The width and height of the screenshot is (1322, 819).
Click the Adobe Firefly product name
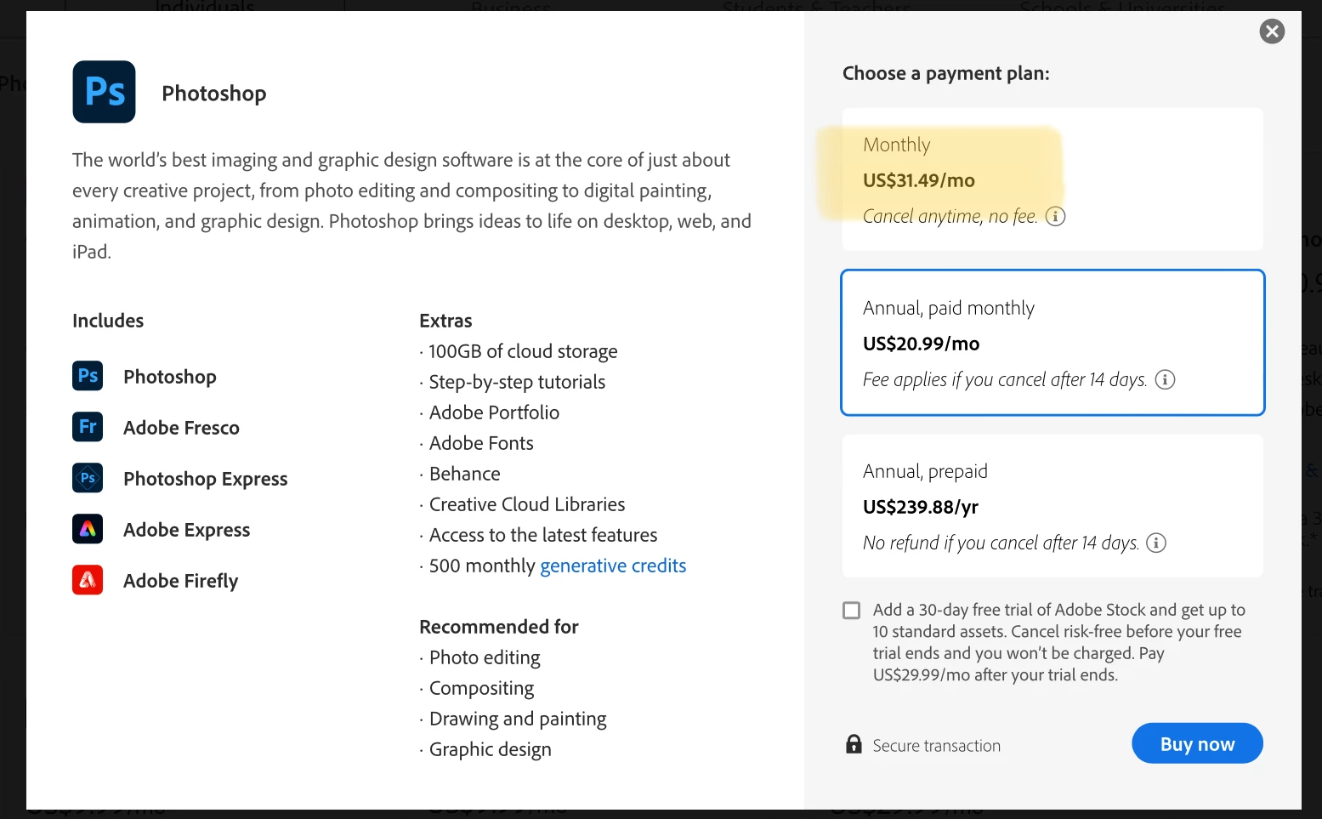180,581
